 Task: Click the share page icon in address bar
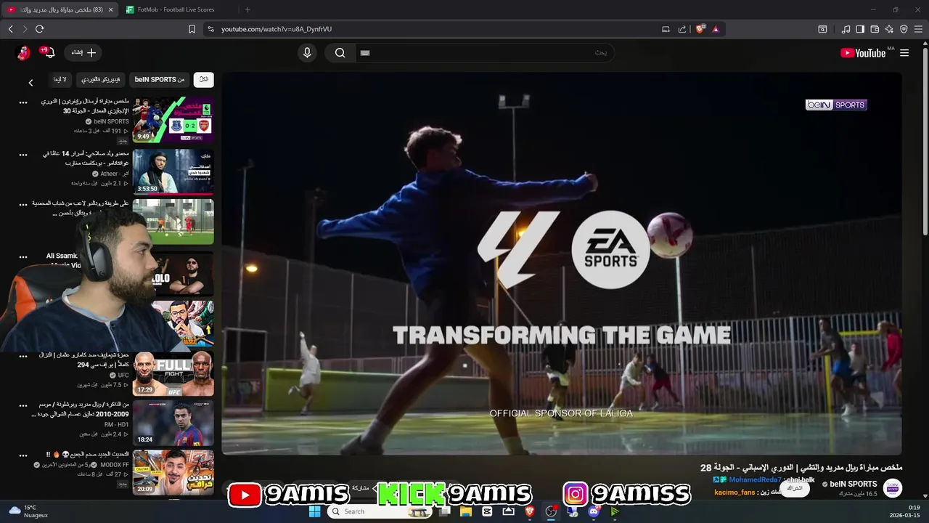pos(682,29)
